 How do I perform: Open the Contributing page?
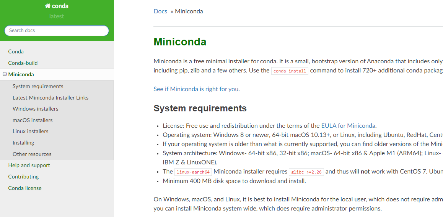(x=23, y=177)
